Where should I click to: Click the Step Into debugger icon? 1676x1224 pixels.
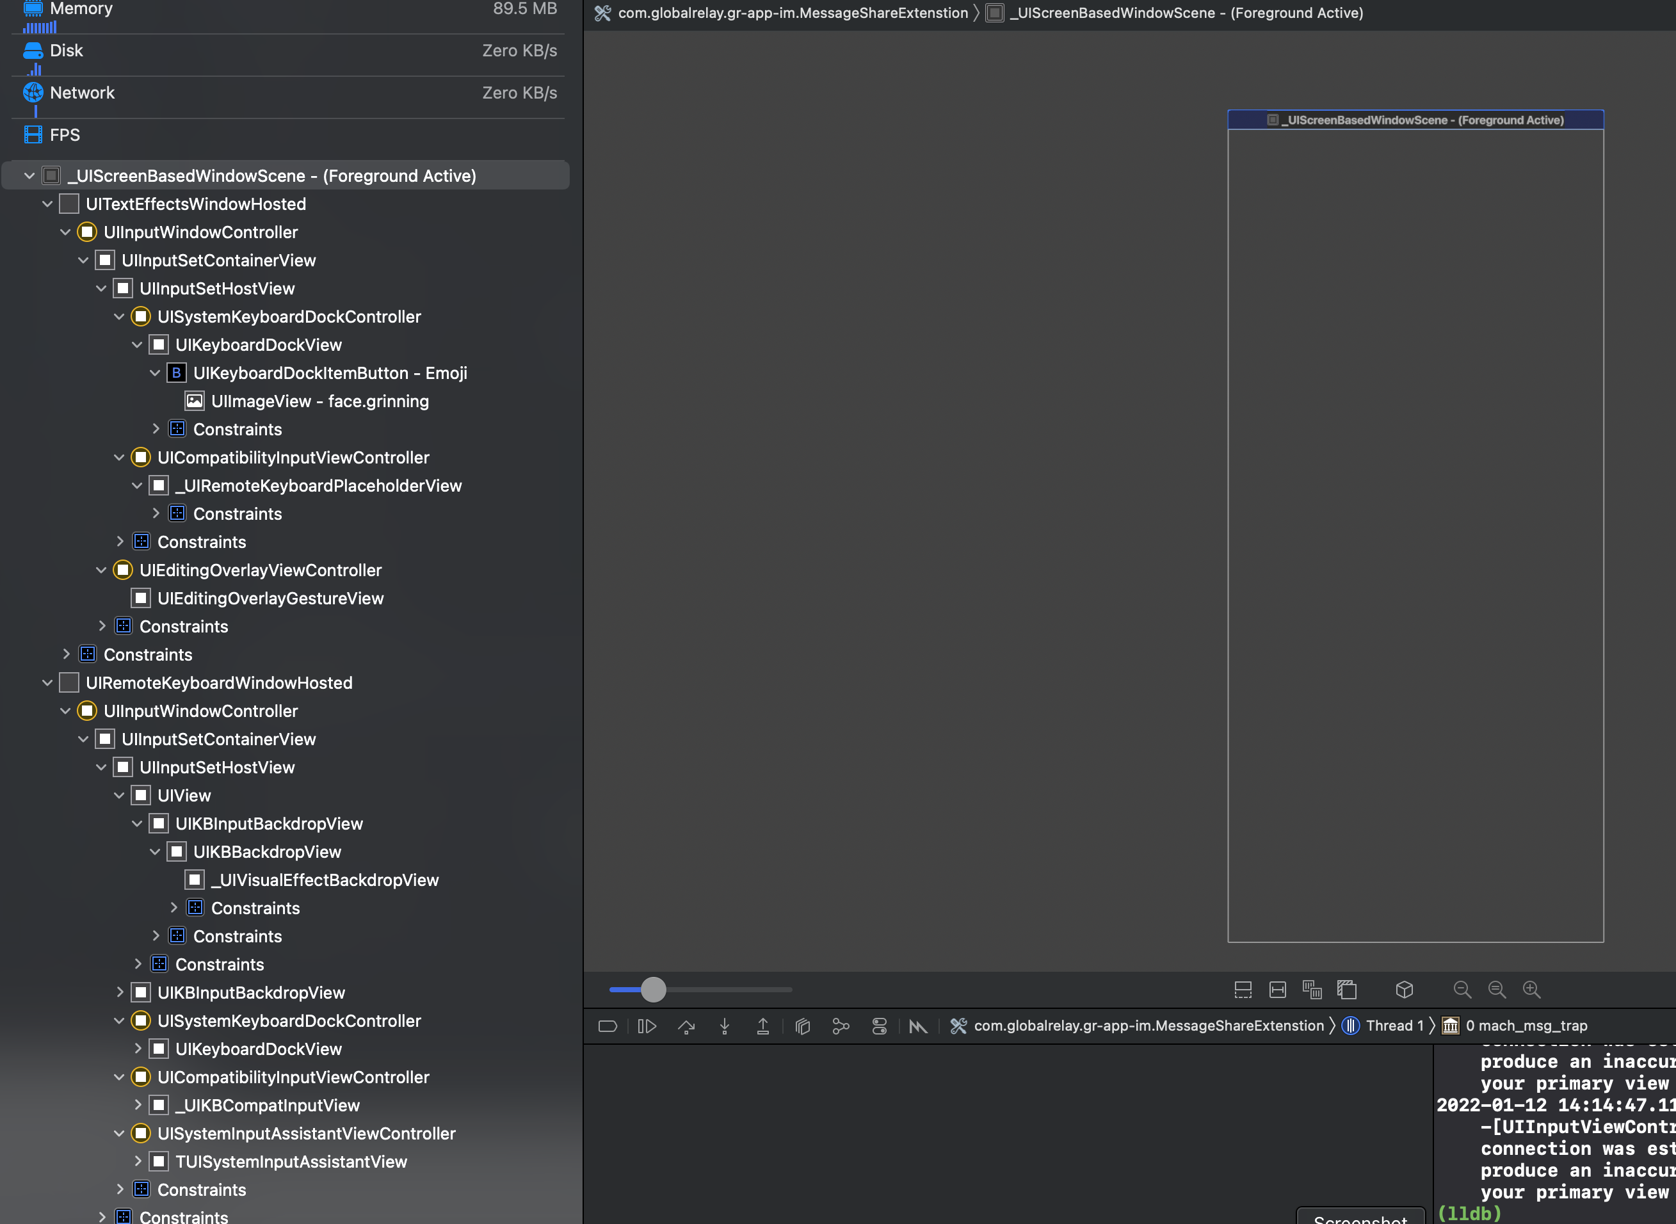(725, 1026)
